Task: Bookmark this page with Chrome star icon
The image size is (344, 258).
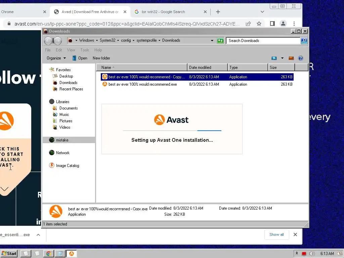Action: click(x=259, y=24)
